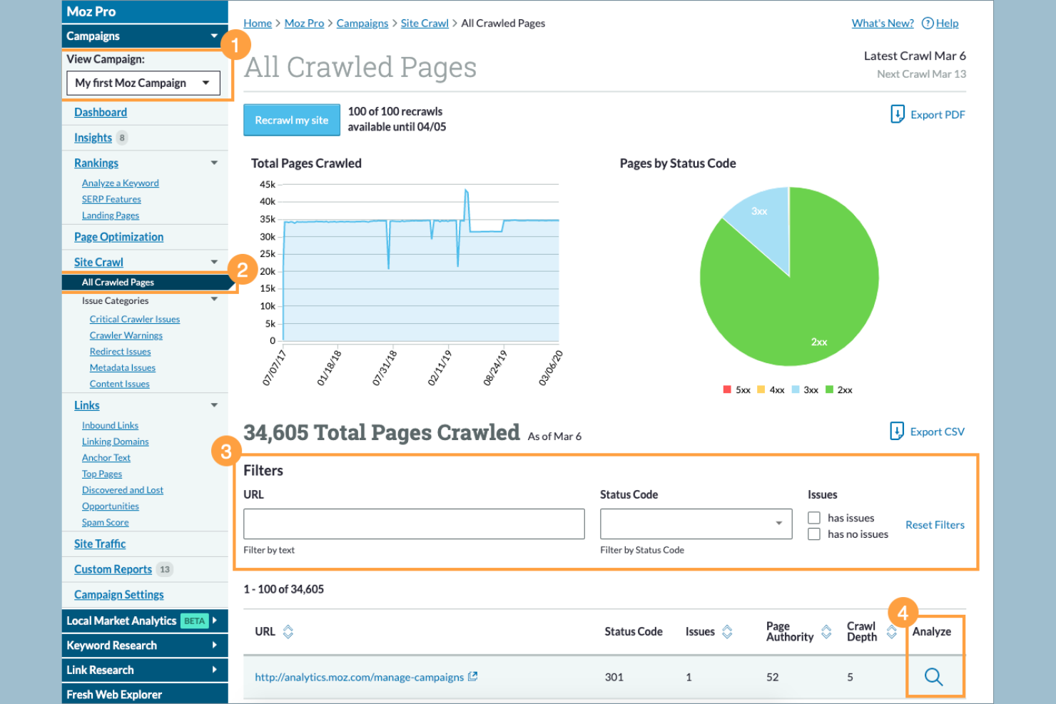
Task: Open Metadata Issues link
Action: pyautogui.click(x=123, y=367)
